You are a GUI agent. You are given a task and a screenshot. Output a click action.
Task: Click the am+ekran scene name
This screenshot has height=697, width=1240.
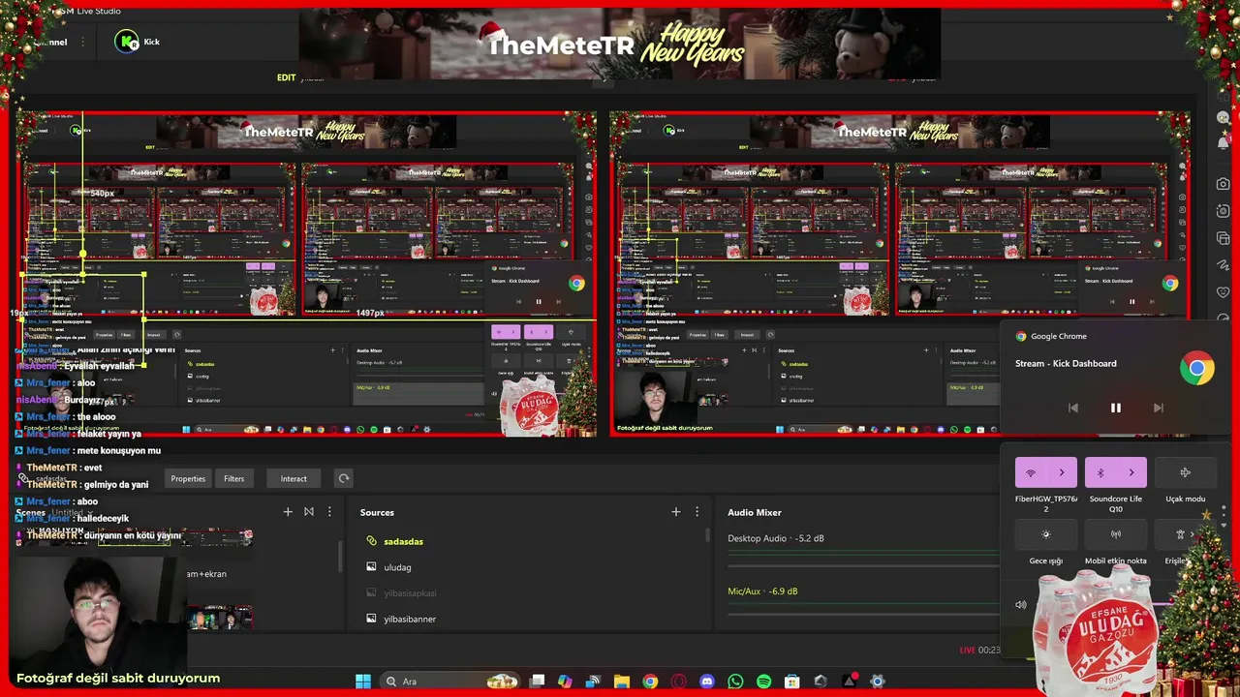coord(207,574)
